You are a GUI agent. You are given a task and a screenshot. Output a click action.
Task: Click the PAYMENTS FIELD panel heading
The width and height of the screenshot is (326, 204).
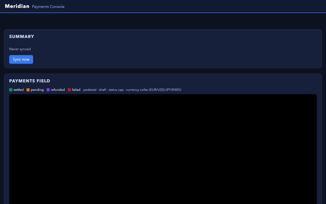(30, 81)
